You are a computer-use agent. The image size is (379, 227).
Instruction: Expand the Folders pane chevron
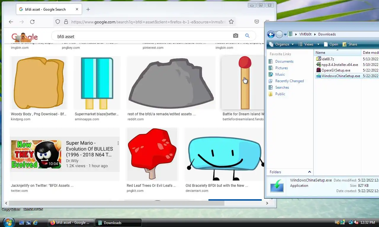pyautogui.click(x=309, y=172)
